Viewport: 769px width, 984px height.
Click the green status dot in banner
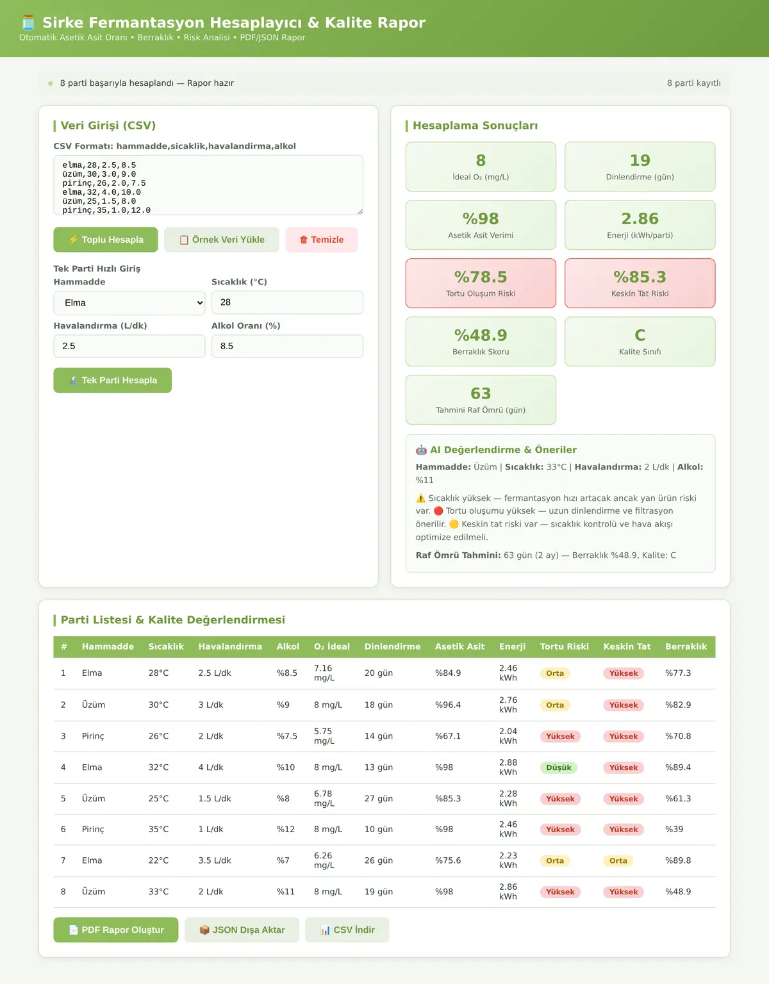(x=51, y=83)
